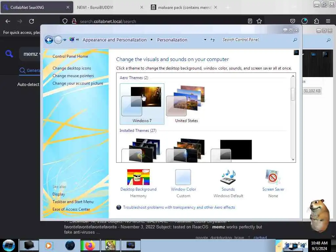Click the Search Control Panel field
Screen dimensions: 336x252
(256, 40)
